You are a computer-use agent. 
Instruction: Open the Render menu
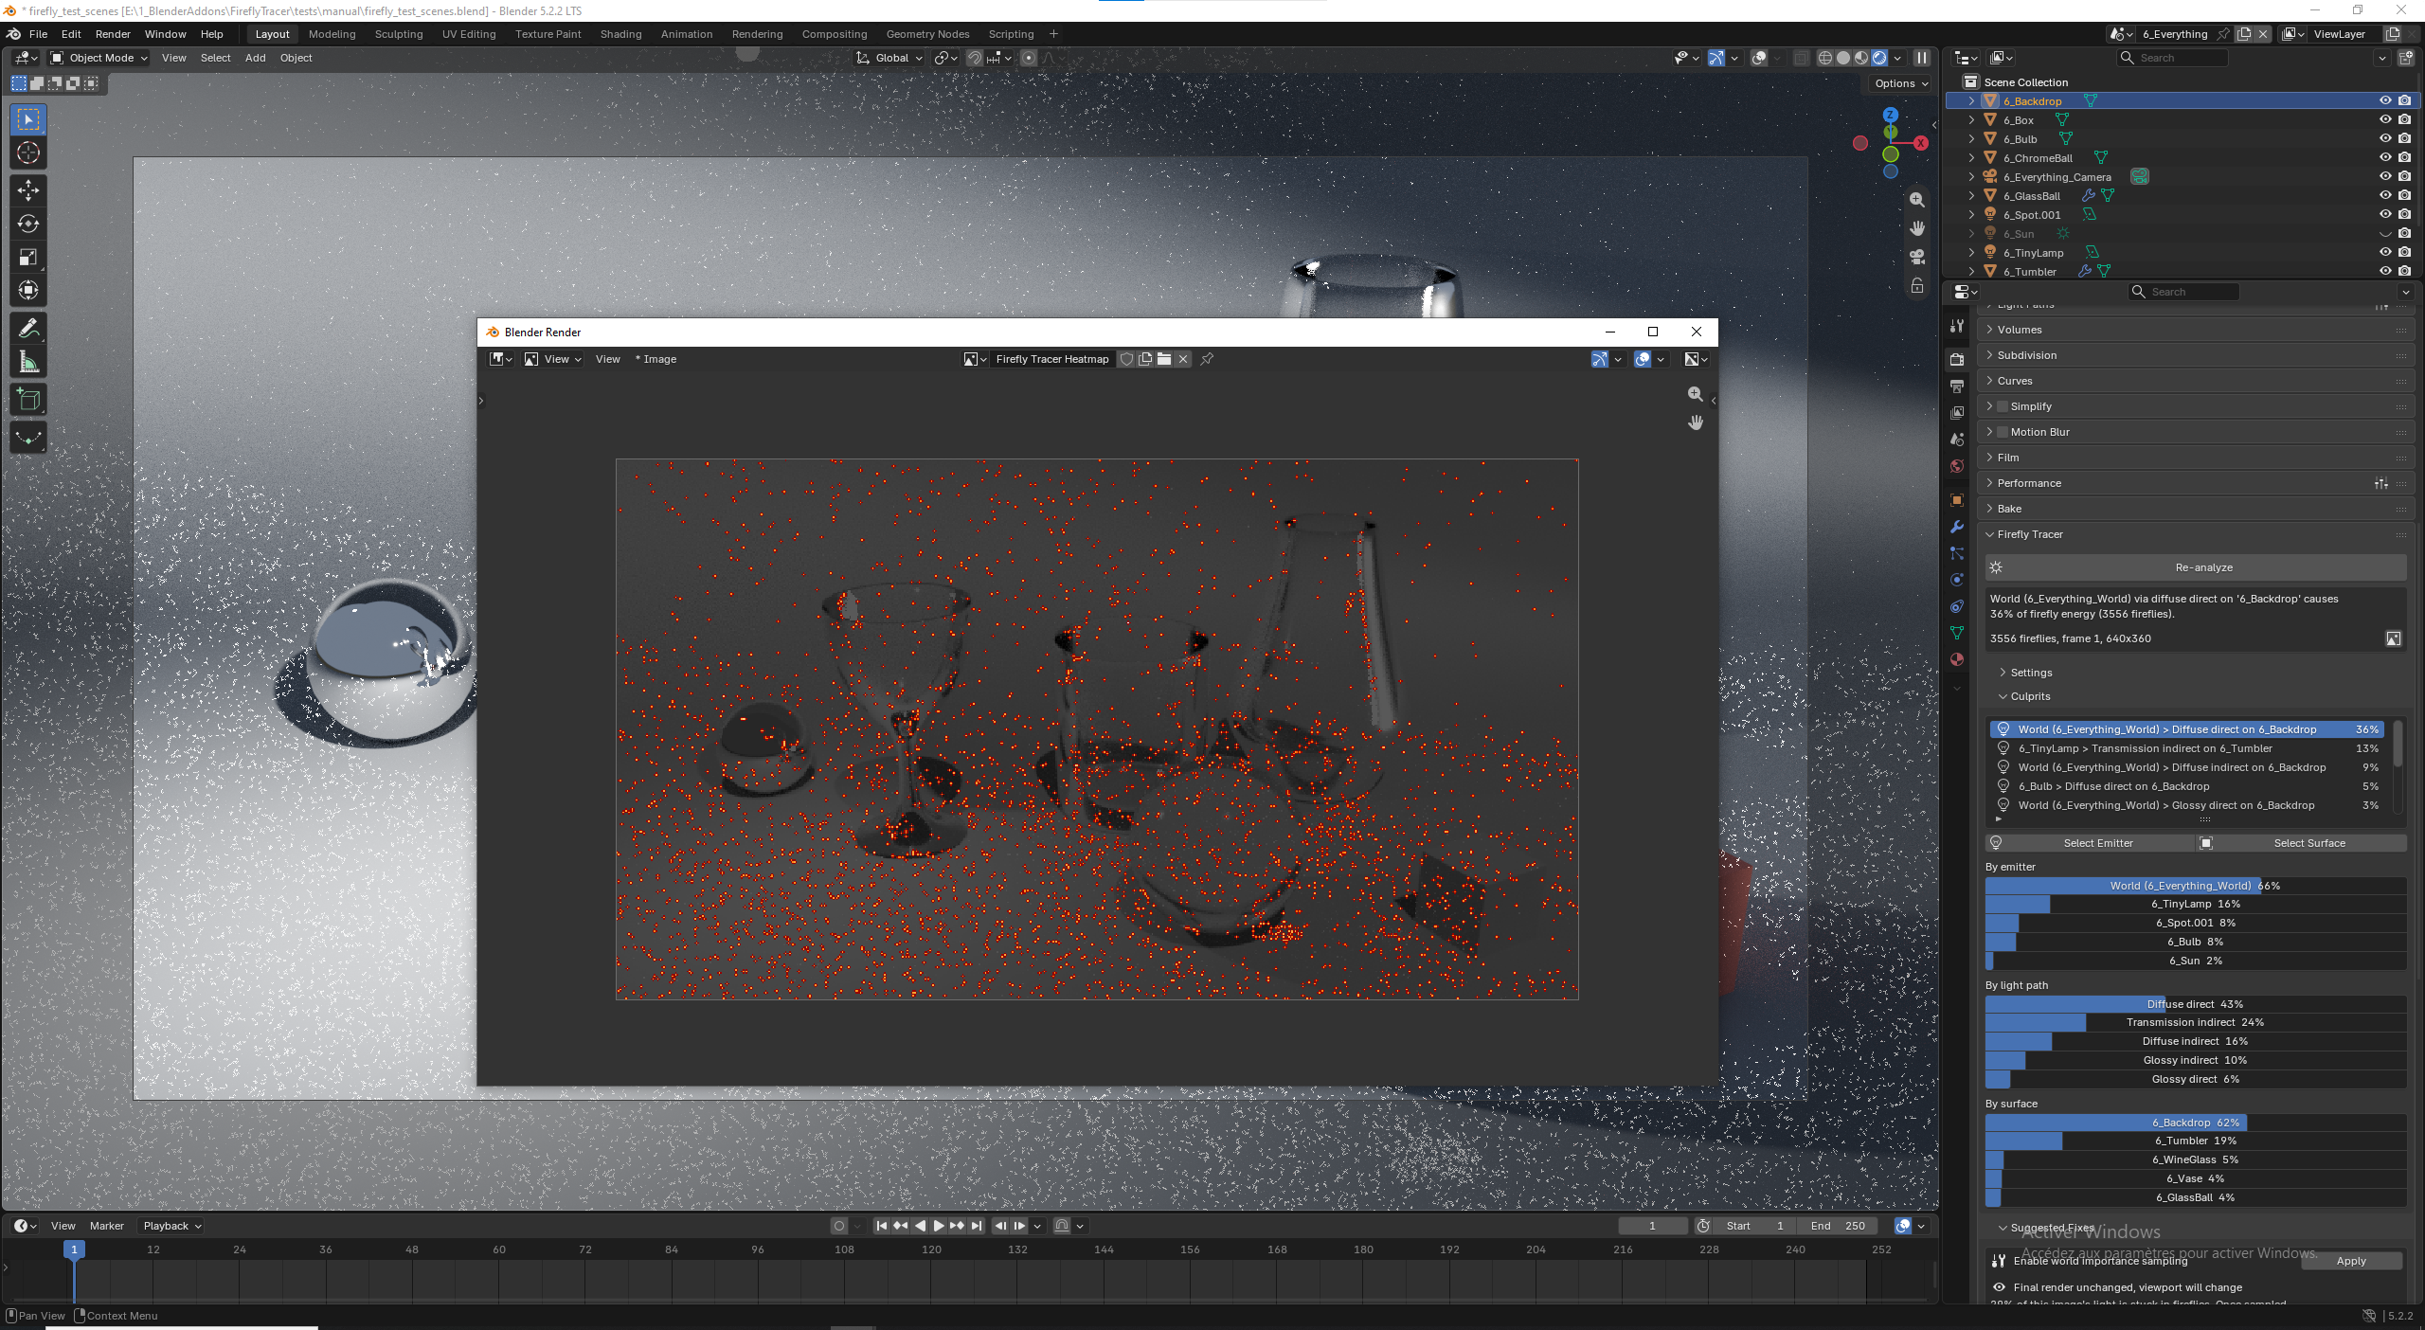click(x=113, y=34)
